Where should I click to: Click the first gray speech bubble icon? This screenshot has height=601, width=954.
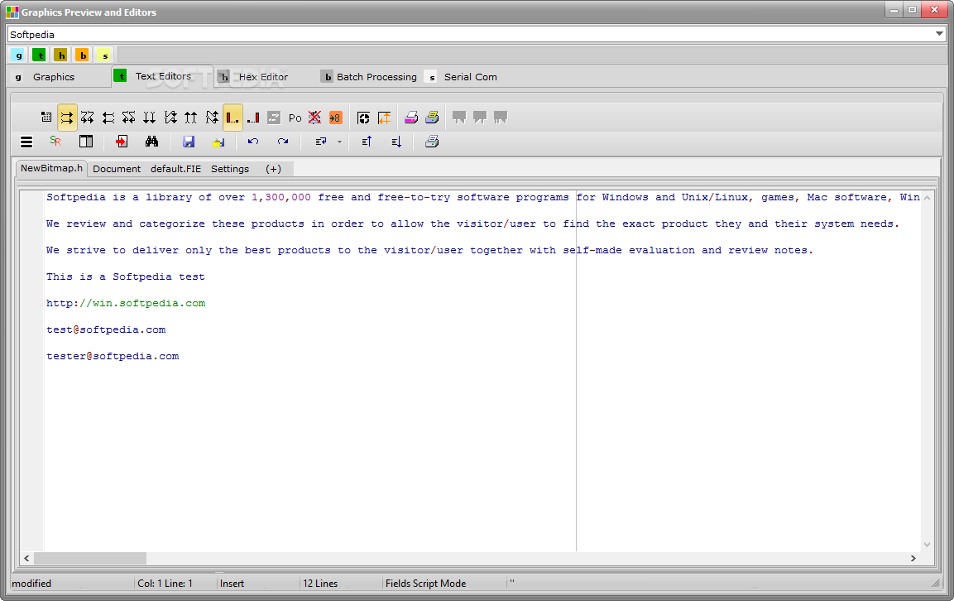[459, 118]
